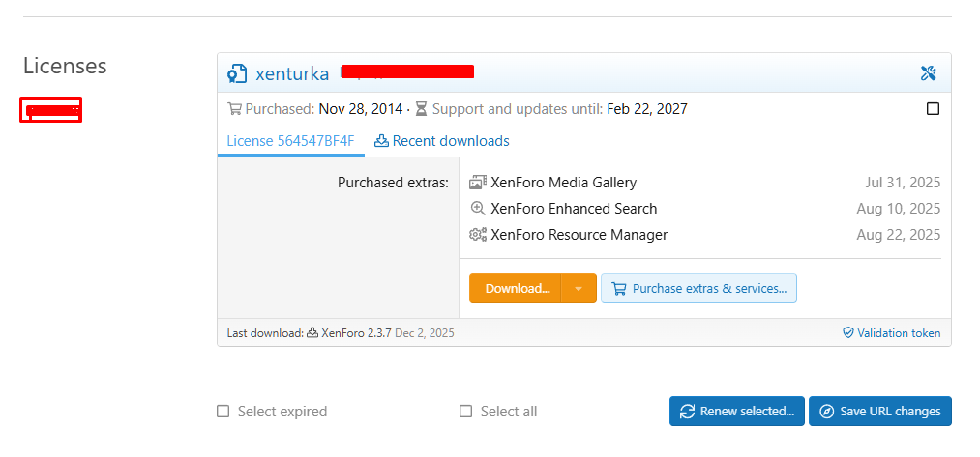Click the Nov 28, 2014 purchase date
This screenshot has height=457, width=980.
(x=361, y=109)
